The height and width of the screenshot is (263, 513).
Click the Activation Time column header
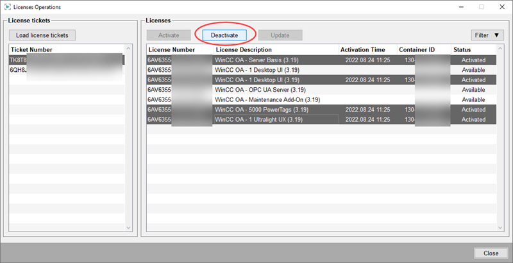point(367,50)
